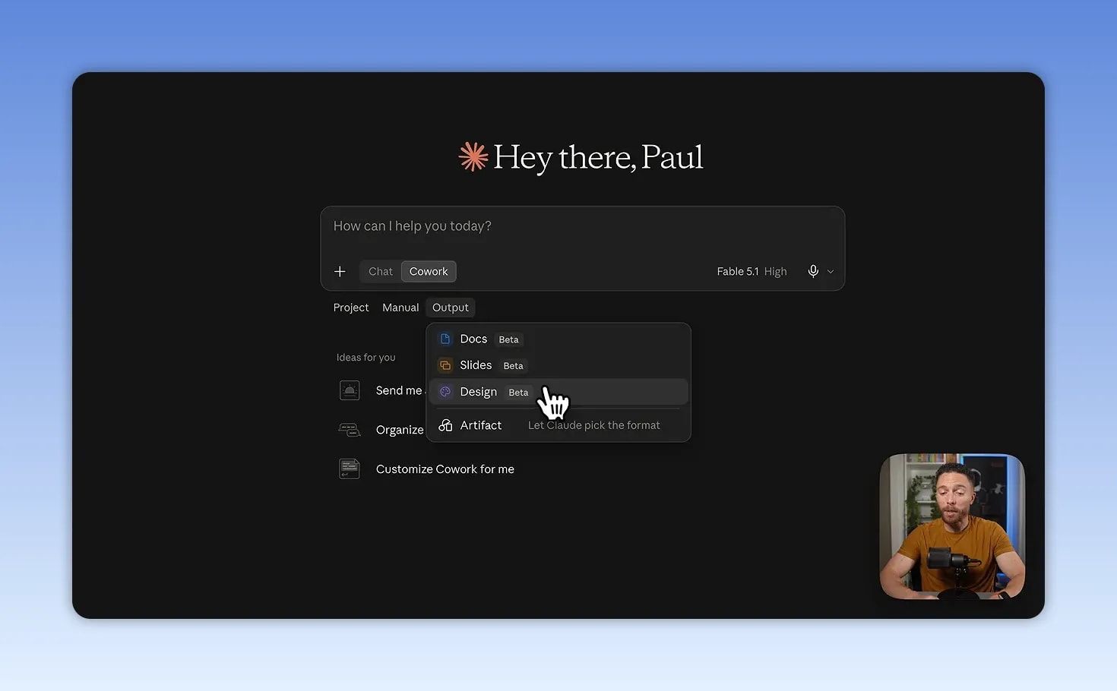Click the 'Ideas for you' heading

click(x=365, y=358)
